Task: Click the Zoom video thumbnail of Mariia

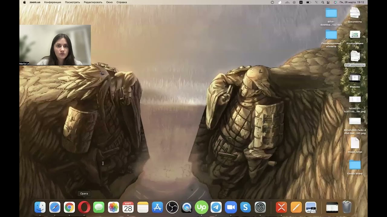Action: [x=55, y=45]
